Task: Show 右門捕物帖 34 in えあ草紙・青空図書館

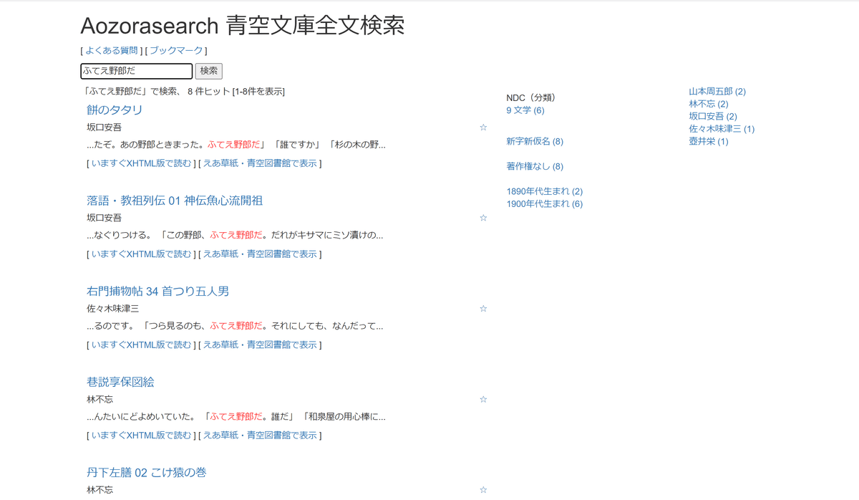Action: 260,345
